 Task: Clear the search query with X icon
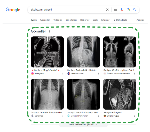pyautogui.click(x=107, y=10)
